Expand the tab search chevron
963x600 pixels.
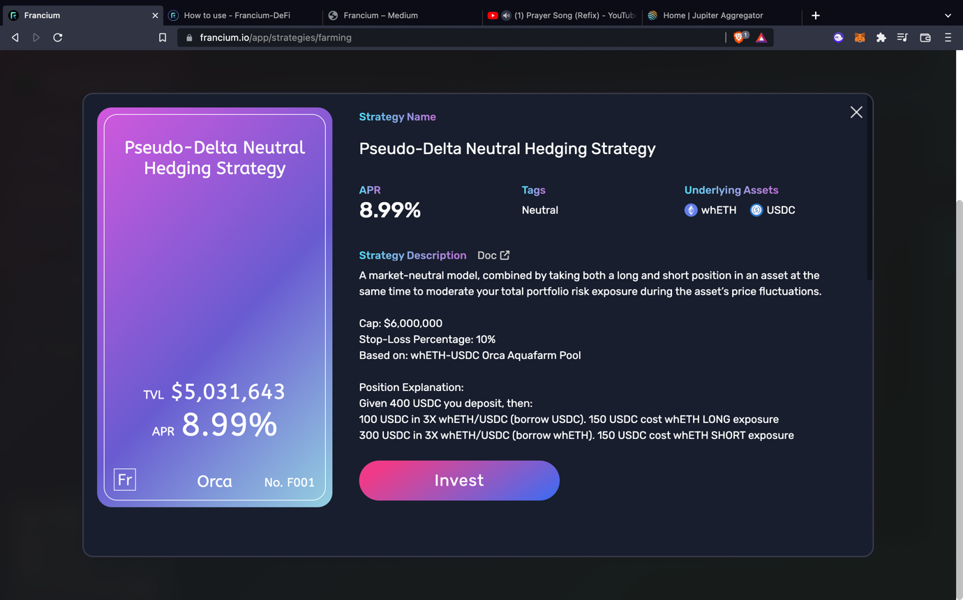(948, 15)
